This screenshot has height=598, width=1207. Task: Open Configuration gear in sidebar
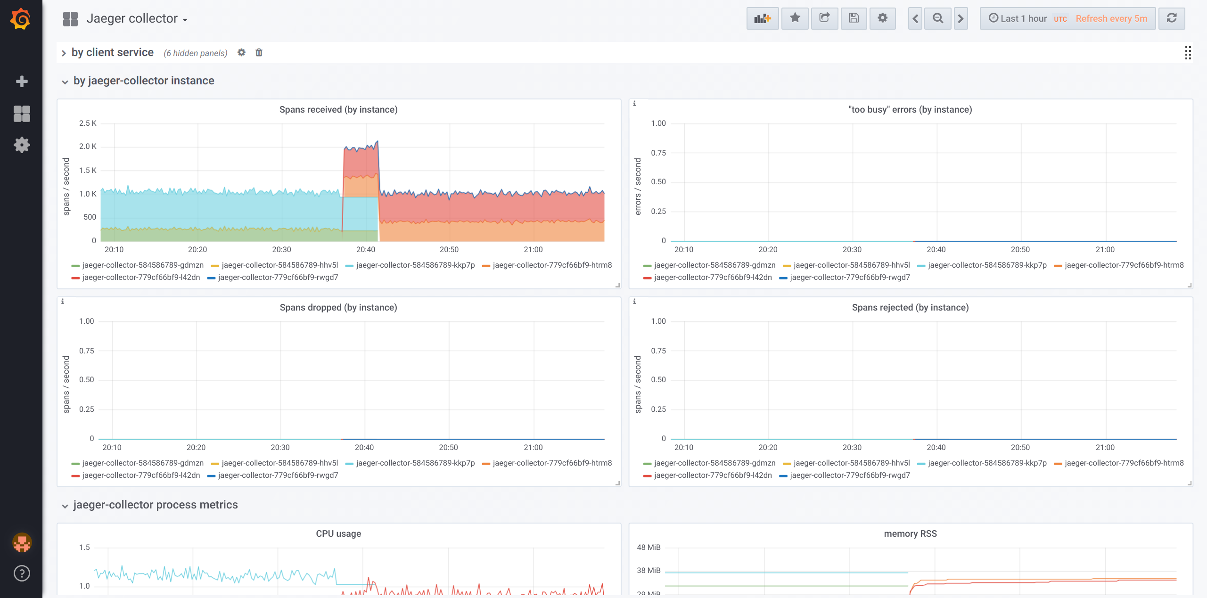coord(22,145)
